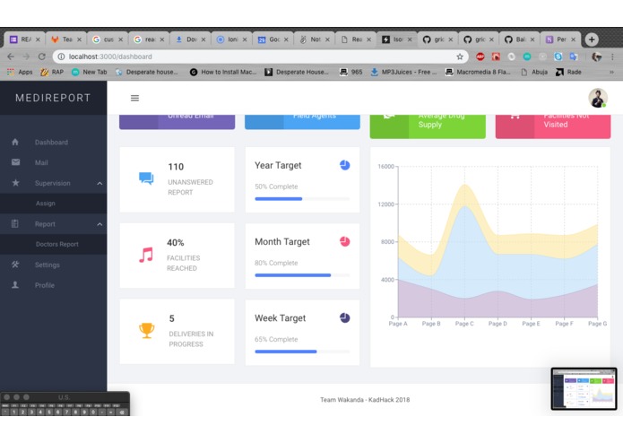Screen dimensions: 623x443
Task: Open a new browser tab
Action: coord(592,39)
